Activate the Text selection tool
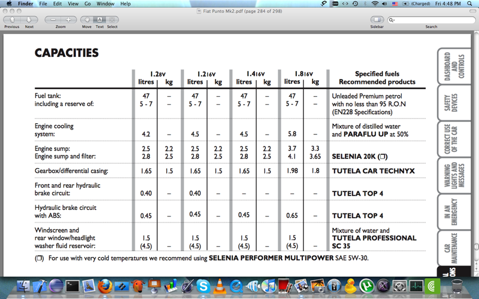This screenshot has width=479, height=299. [x=100, y=20]
